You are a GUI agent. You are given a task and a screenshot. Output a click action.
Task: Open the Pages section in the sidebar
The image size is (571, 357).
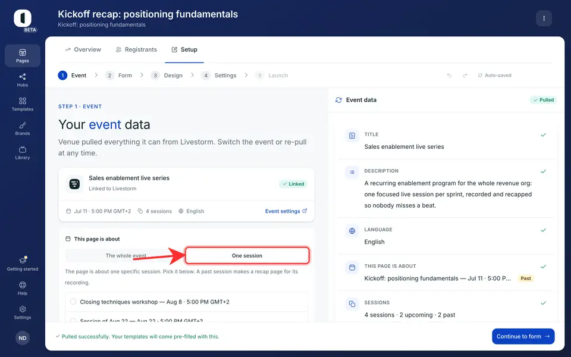click(23, 56)
